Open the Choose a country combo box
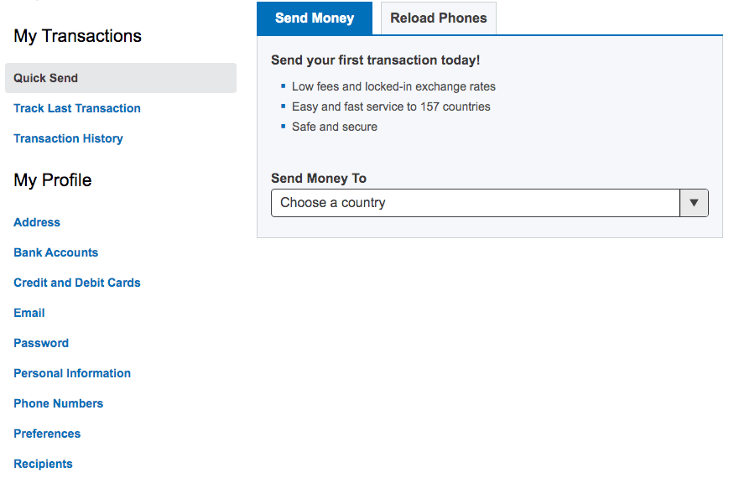Viewport: 734px width, 483px height. click(476, 203)
